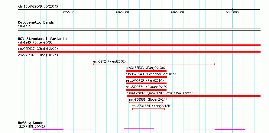Click ruler position 6023000
The height and width of the screenshot is (133, 269).
point(232,12)
